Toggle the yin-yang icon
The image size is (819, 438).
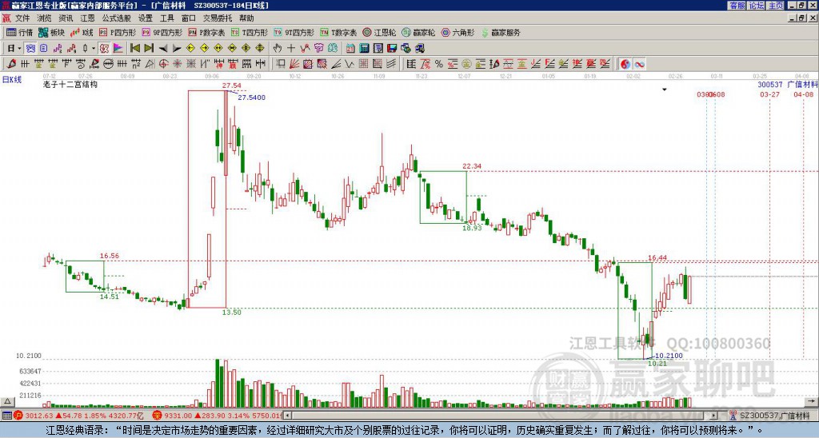click(x=625, y=64)
